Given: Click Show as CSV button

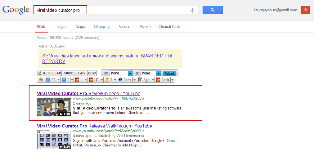Looking at the screenshot, I should pos(75,73).
